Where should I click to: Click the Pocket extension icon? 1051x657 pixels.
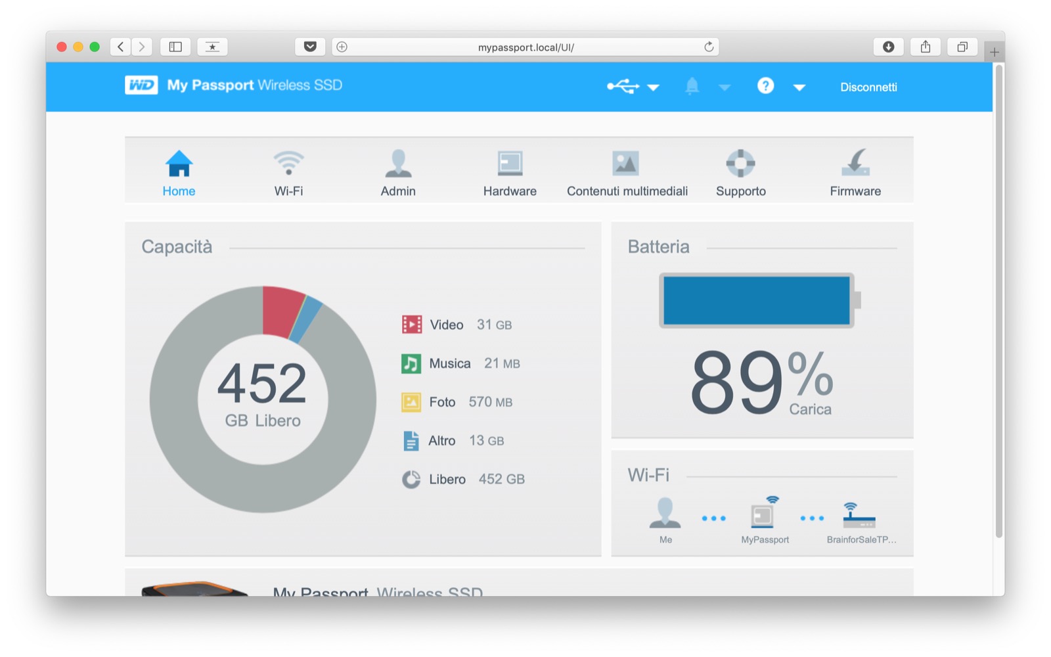310,47
